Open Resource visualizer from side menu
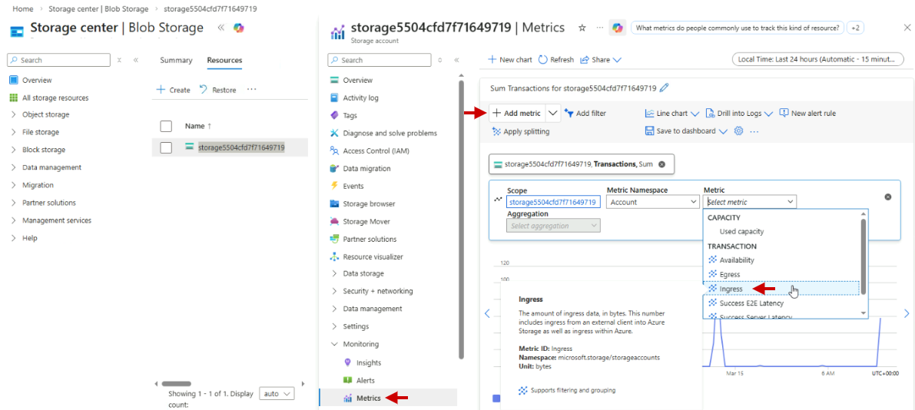 (x=373, y=257)
